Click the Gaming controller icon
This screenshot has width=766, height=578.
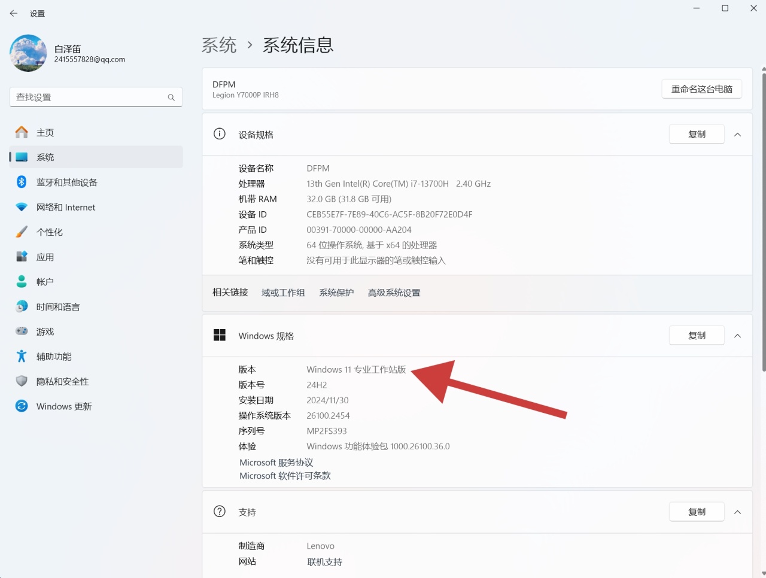[x=22, y=331]
